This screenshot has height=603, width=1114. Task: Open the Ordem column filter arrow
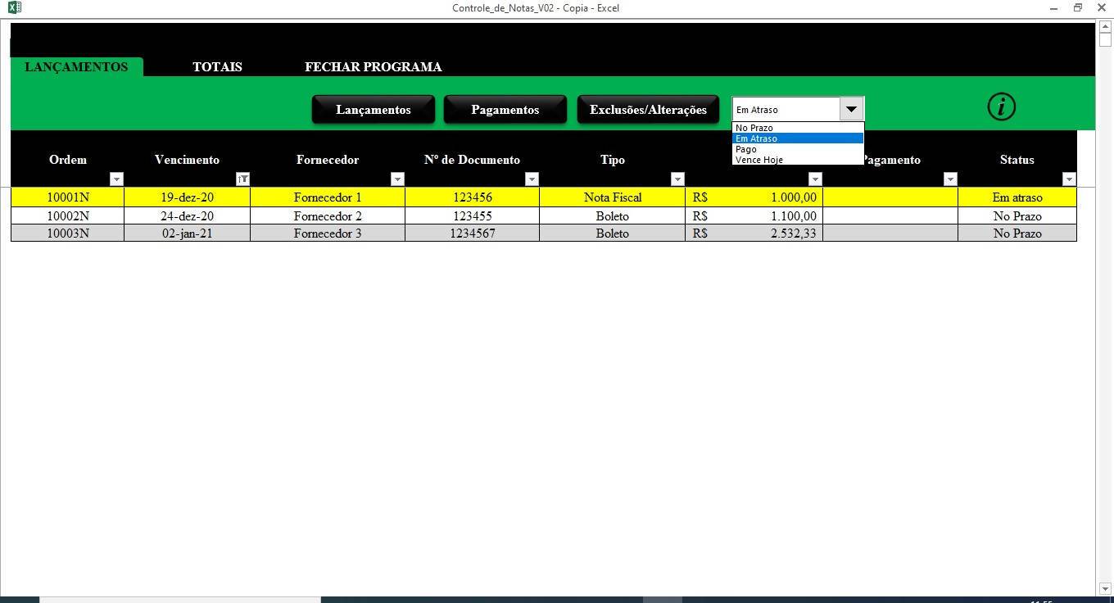[116, 179]
